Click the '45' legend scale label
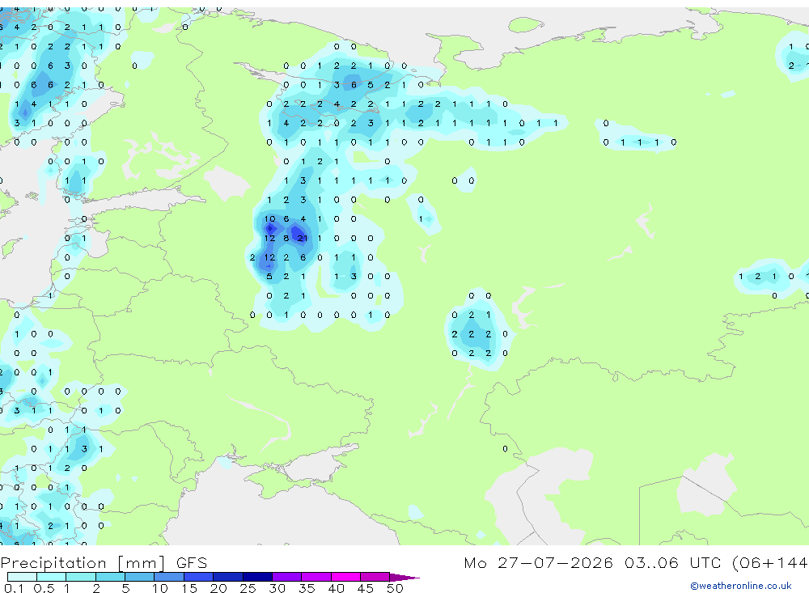Screen dimensions: 809x593 tap(366, 588)
